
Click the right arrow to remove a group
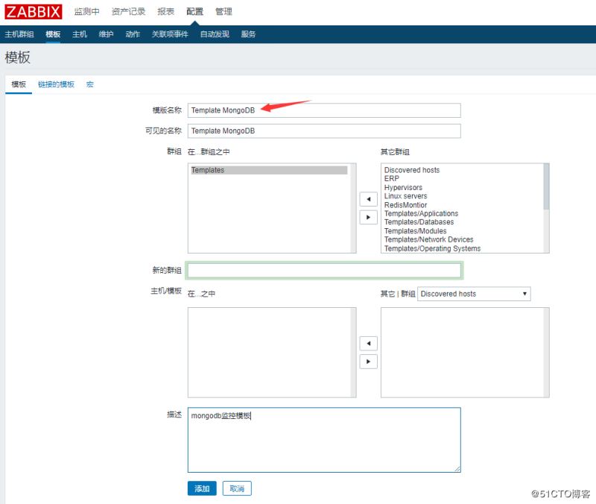(x=368, y=216)
